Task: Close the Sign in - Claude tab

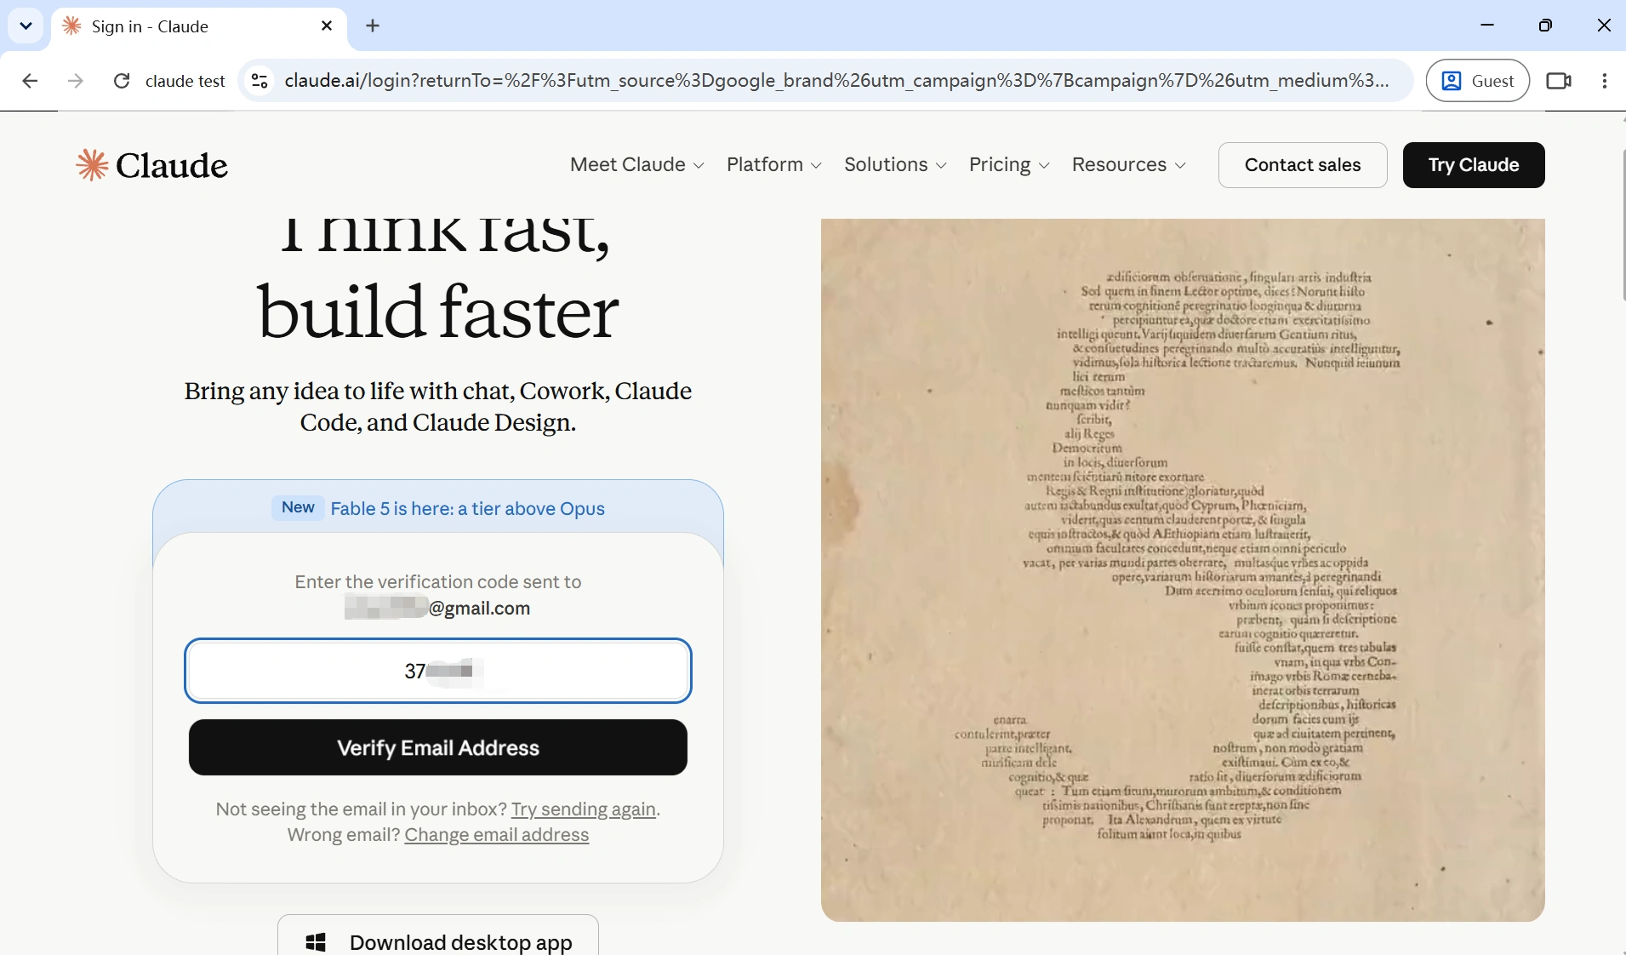Action: click(327, 26)
